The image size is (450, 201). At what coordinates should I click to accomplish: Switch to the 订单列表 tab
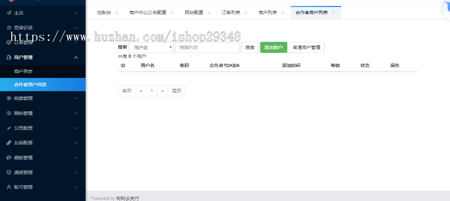coord(231,12)
